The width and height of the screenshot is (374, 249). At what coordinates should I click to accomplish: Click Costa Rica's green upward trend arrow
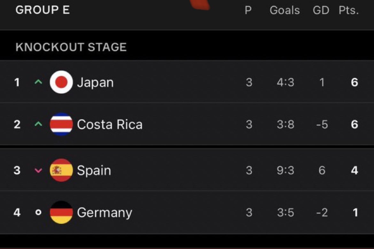pos(38,124)
